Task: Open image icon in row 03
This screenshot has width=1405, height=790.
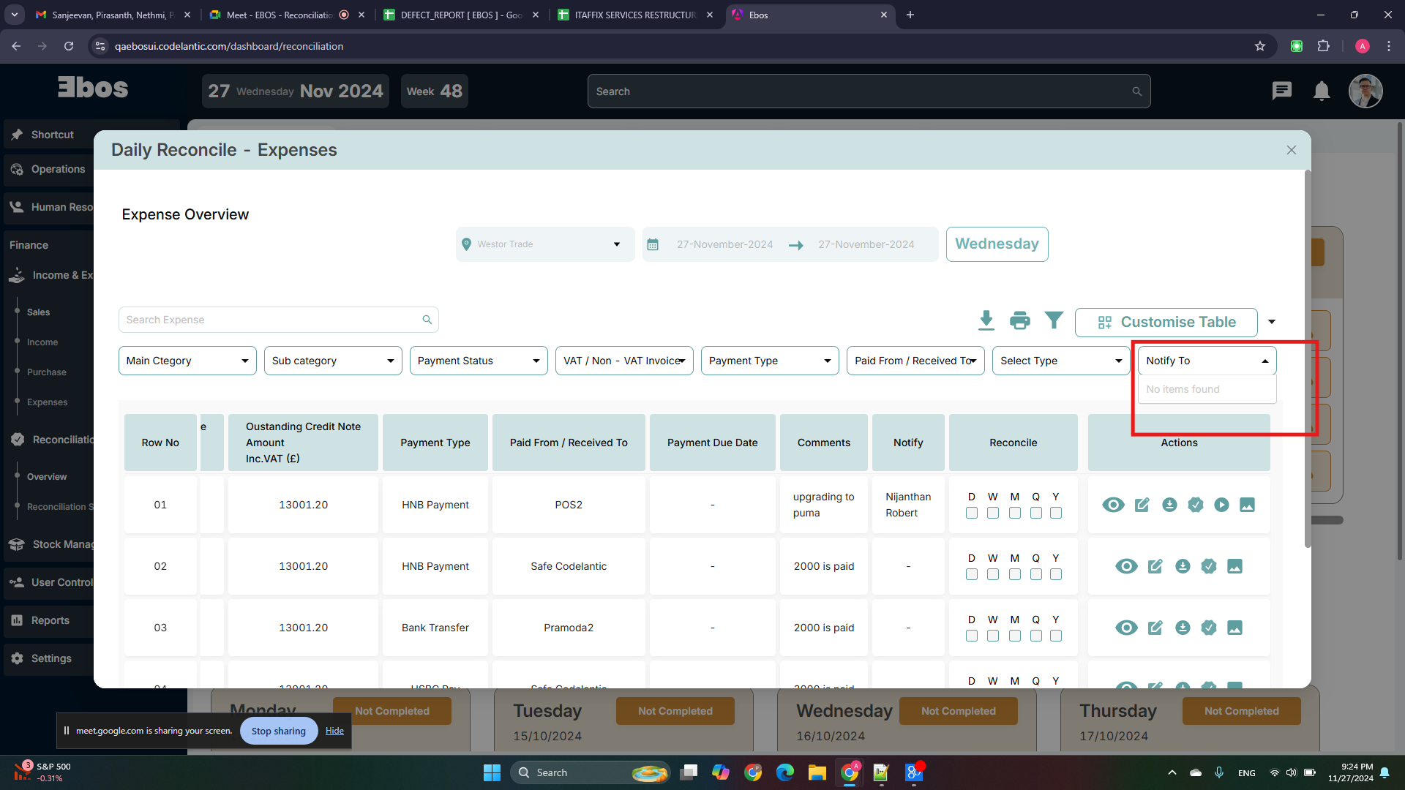Action: click(x=1234, y=628)
